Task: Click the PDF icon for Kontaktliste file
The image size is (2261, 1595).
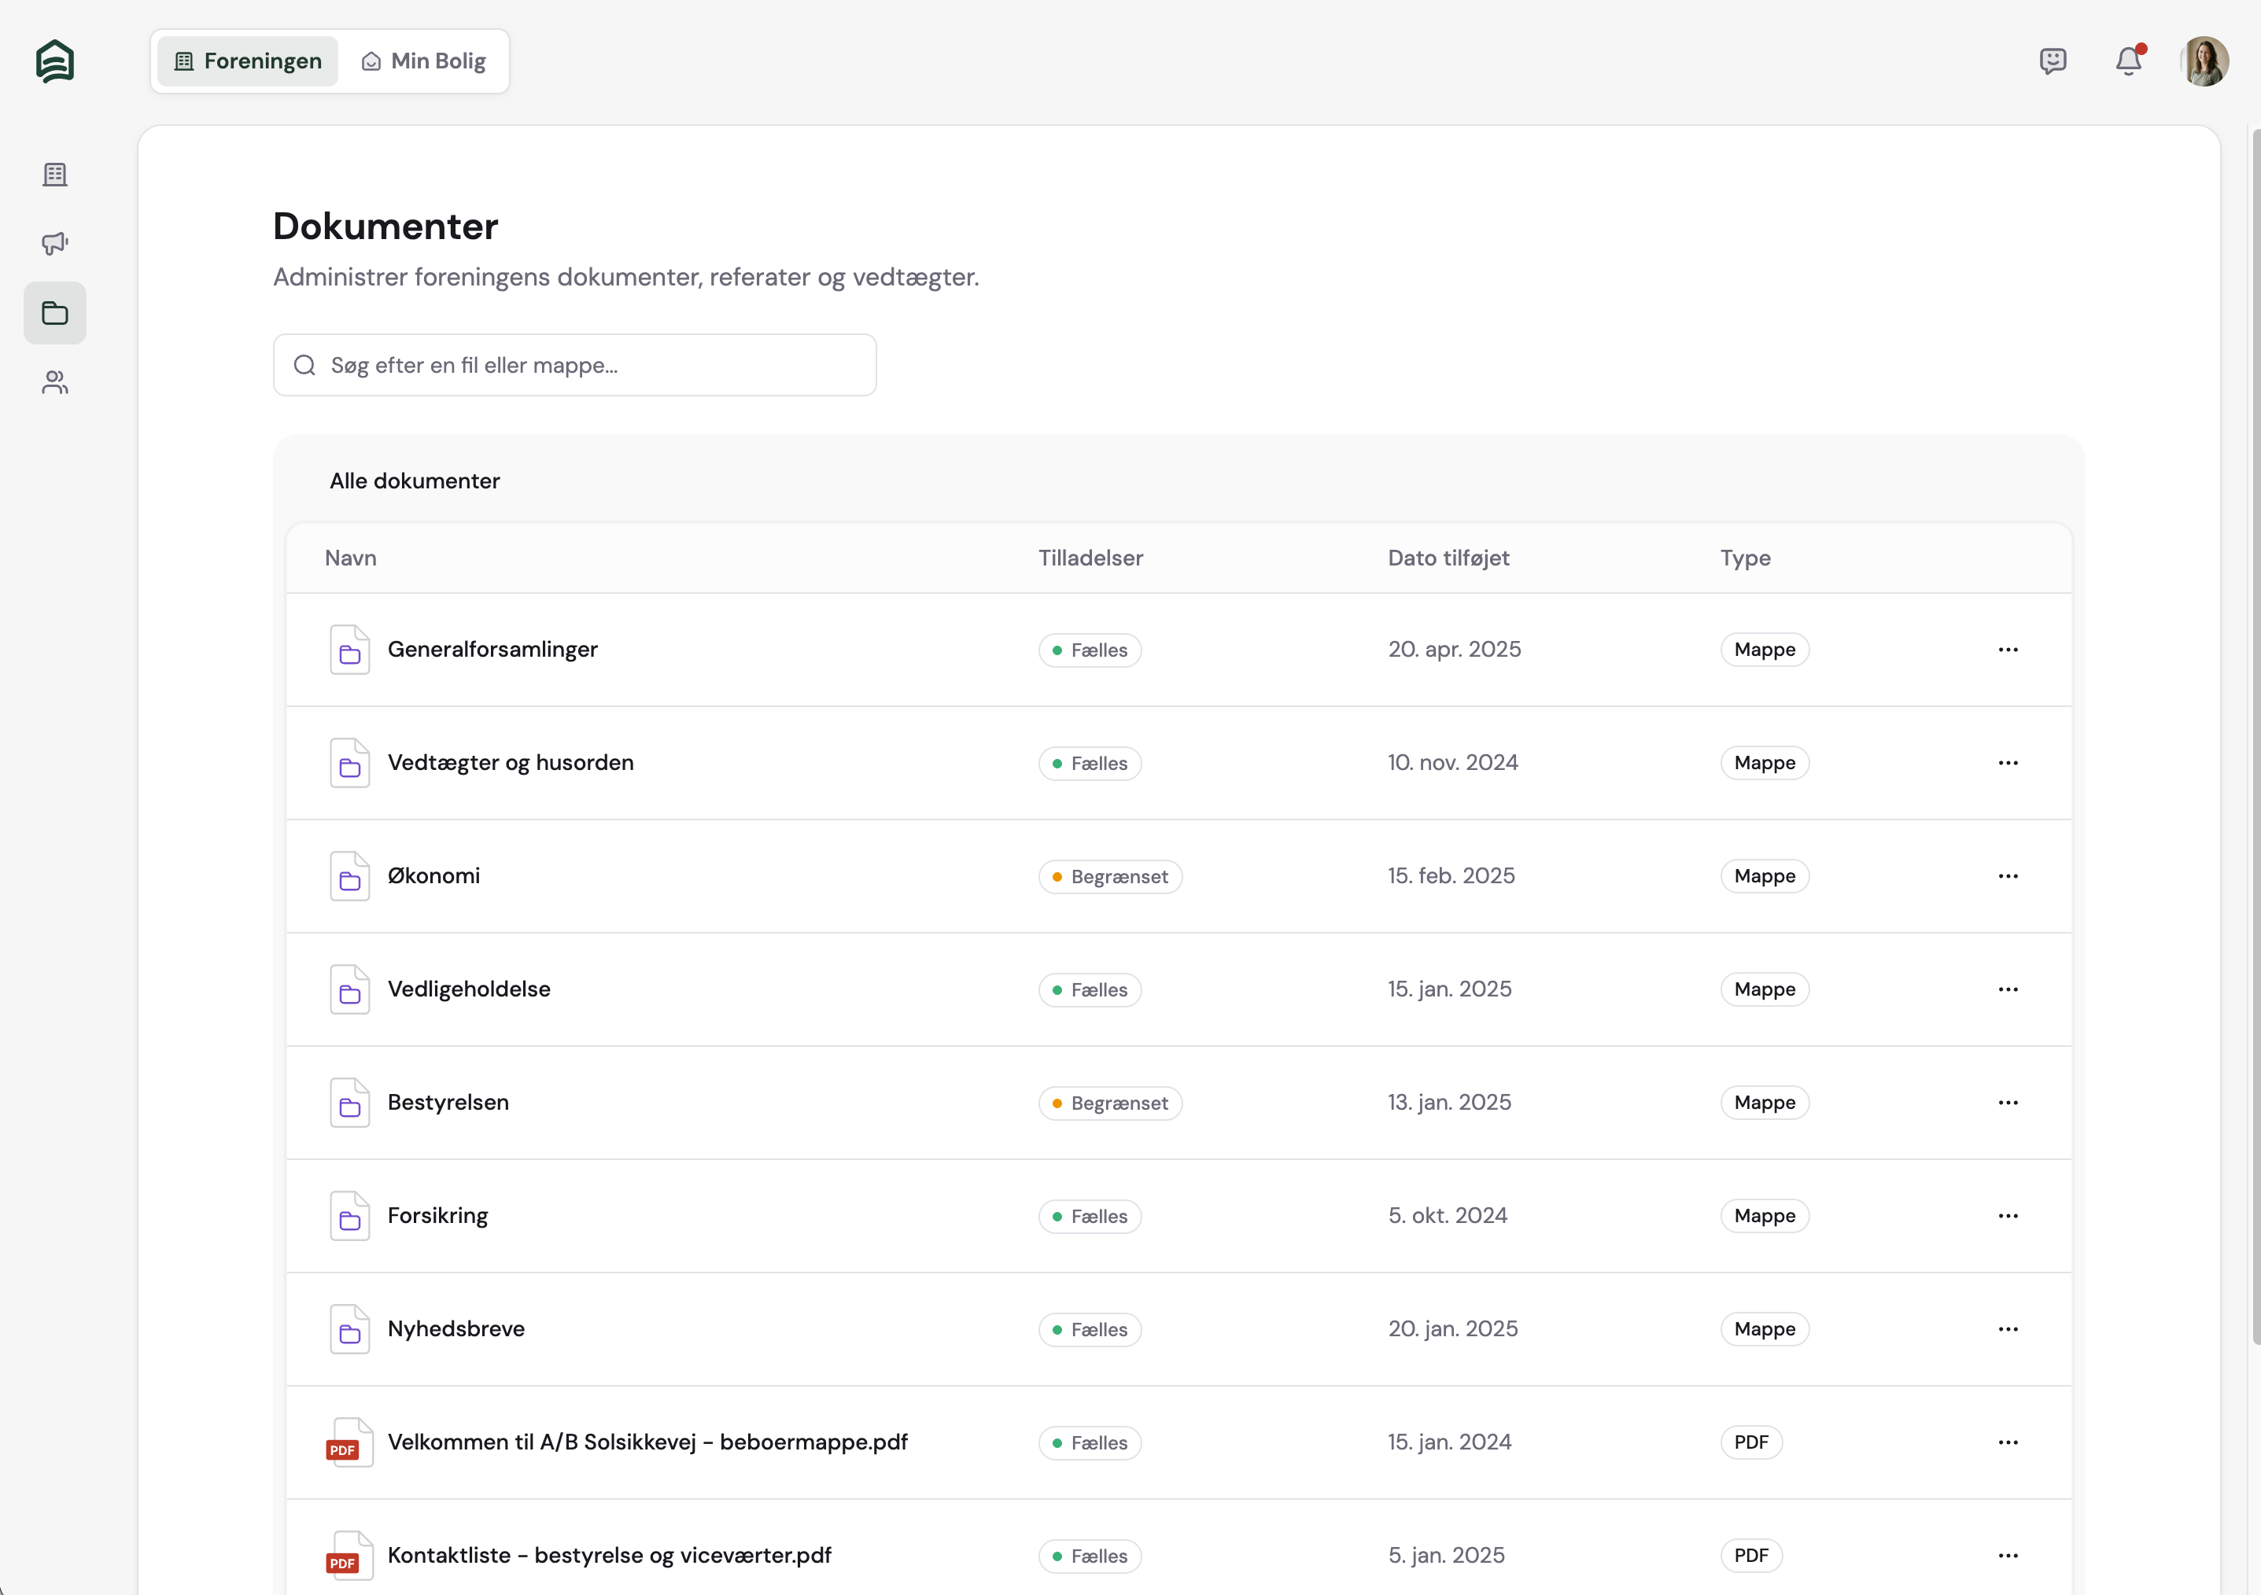Action: point(349,1555)
